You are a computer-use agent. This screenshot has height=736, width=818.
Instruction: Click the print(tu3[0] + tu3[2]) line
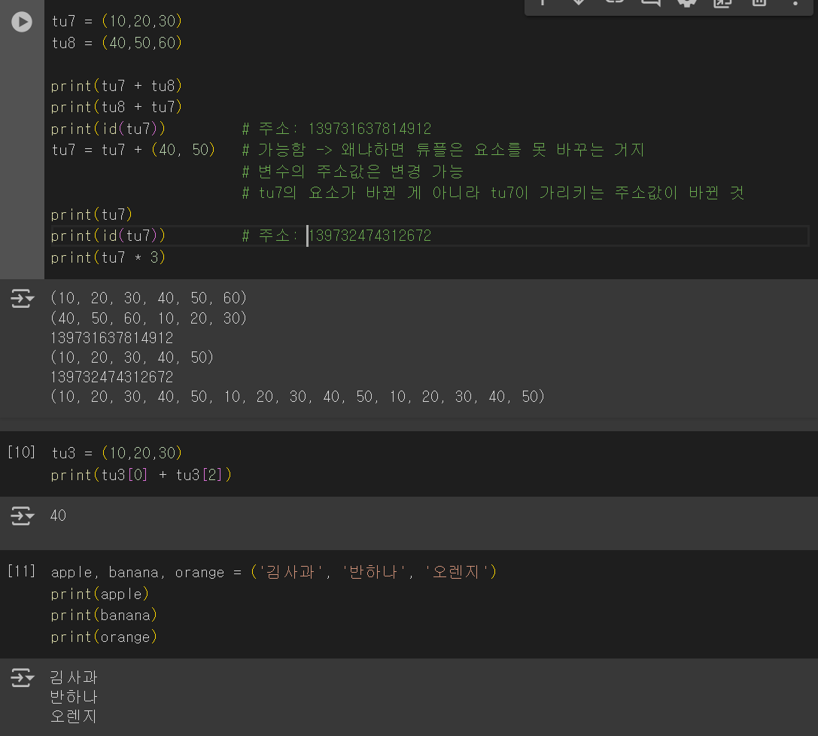141,475
